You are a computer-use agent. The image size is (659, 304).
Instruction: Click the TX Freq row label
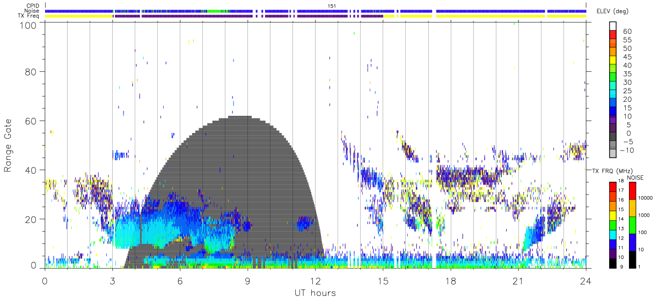pyautogui.click(x=29, y=16)
